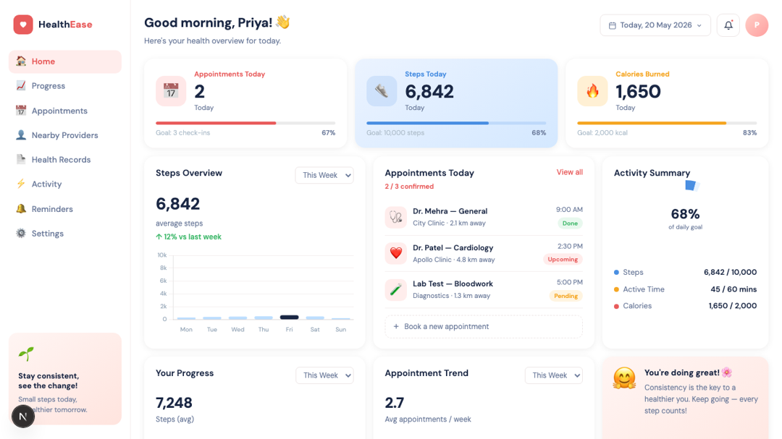Click the stethoscope icon for Dr. Mehra
This screenshot has width=782, height=439.
coord(396,217)
